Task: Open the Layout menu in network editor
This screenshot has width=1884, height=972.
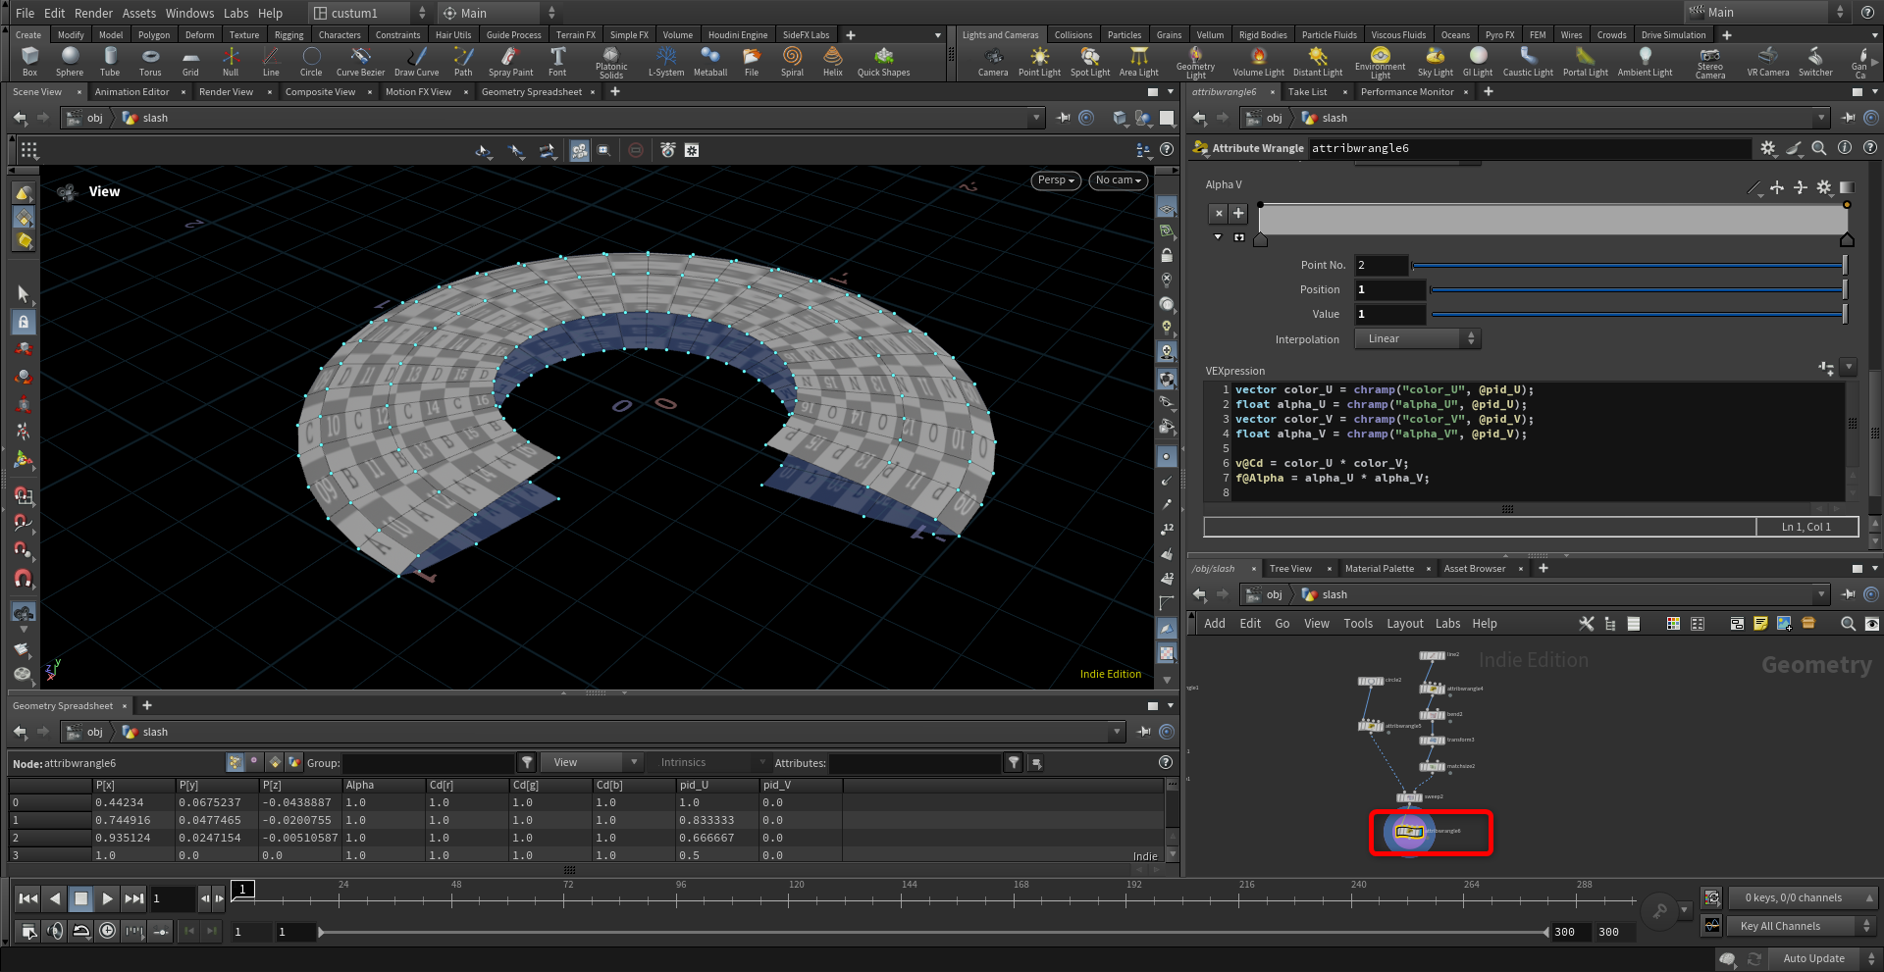Action: click(x=1404, y=624)
